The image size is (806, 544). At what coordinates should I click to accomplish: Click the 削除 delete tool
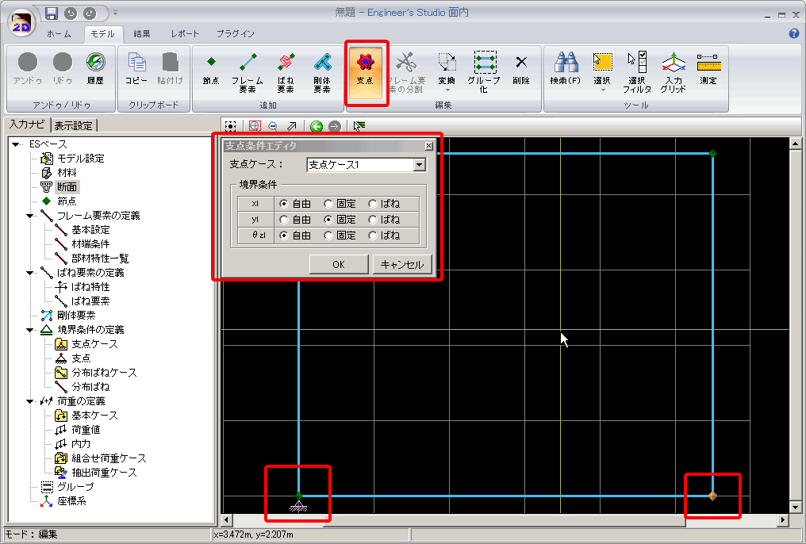pos(520,68)
